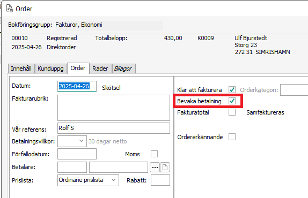Open the Prislista dropdown showing Ordinarie prislista
This screenshot has height=198, width=308.
[x=88, y=180]
